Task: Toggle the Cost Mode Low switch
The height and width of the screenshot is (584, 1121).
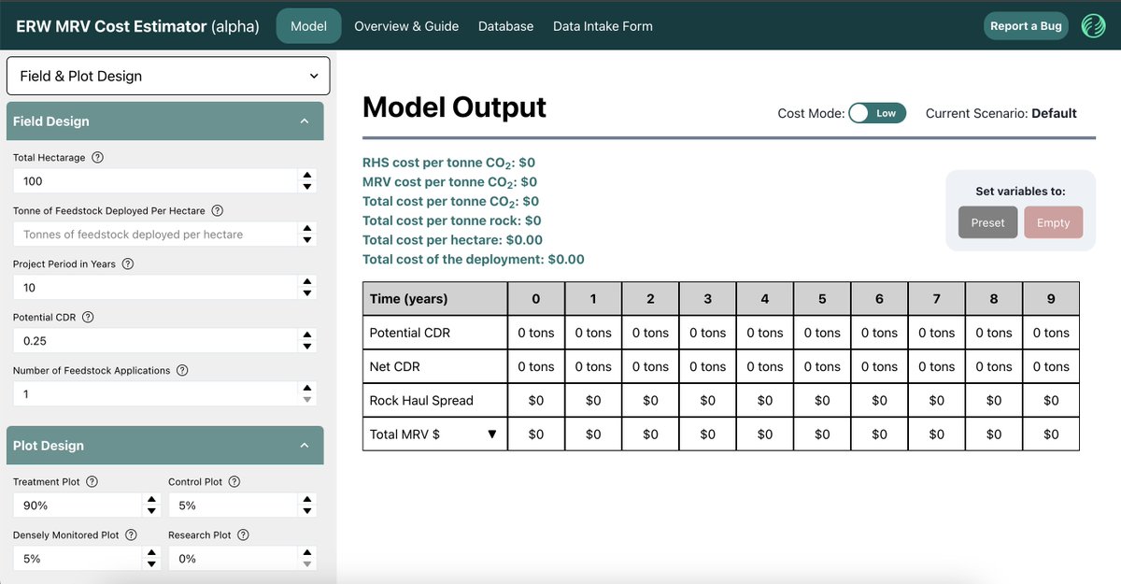Action: pos(877,113)
